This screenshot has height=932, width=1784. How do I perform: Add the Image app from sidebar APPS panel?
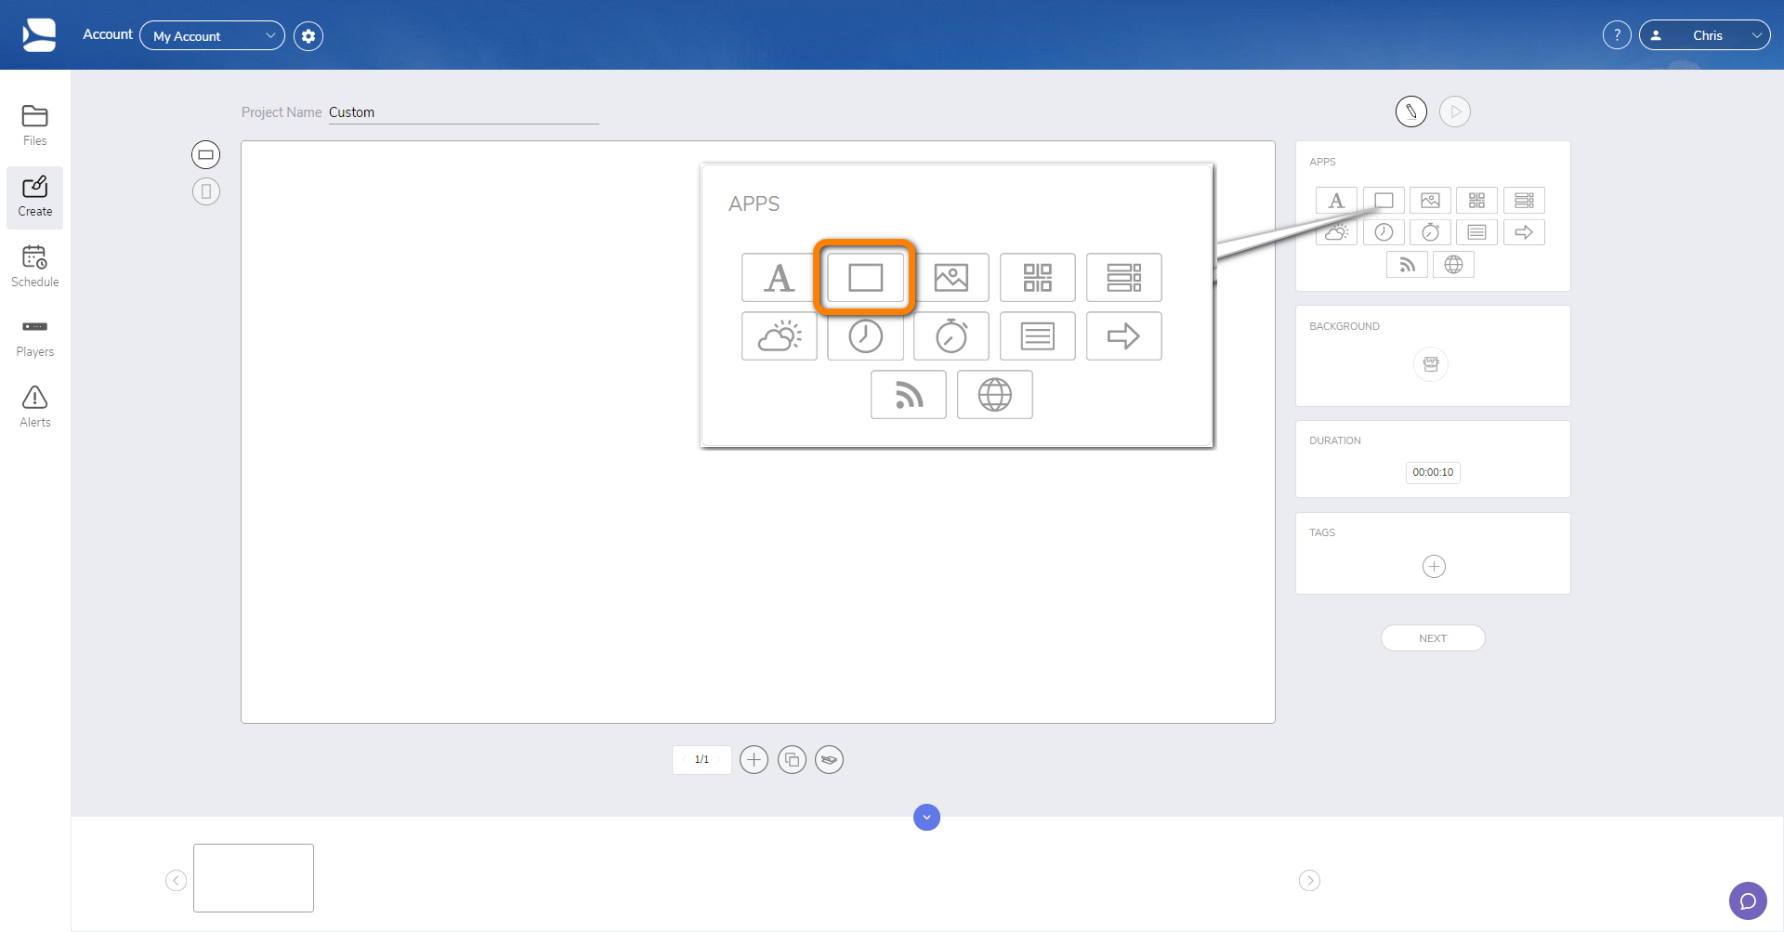coord(1430,201)
